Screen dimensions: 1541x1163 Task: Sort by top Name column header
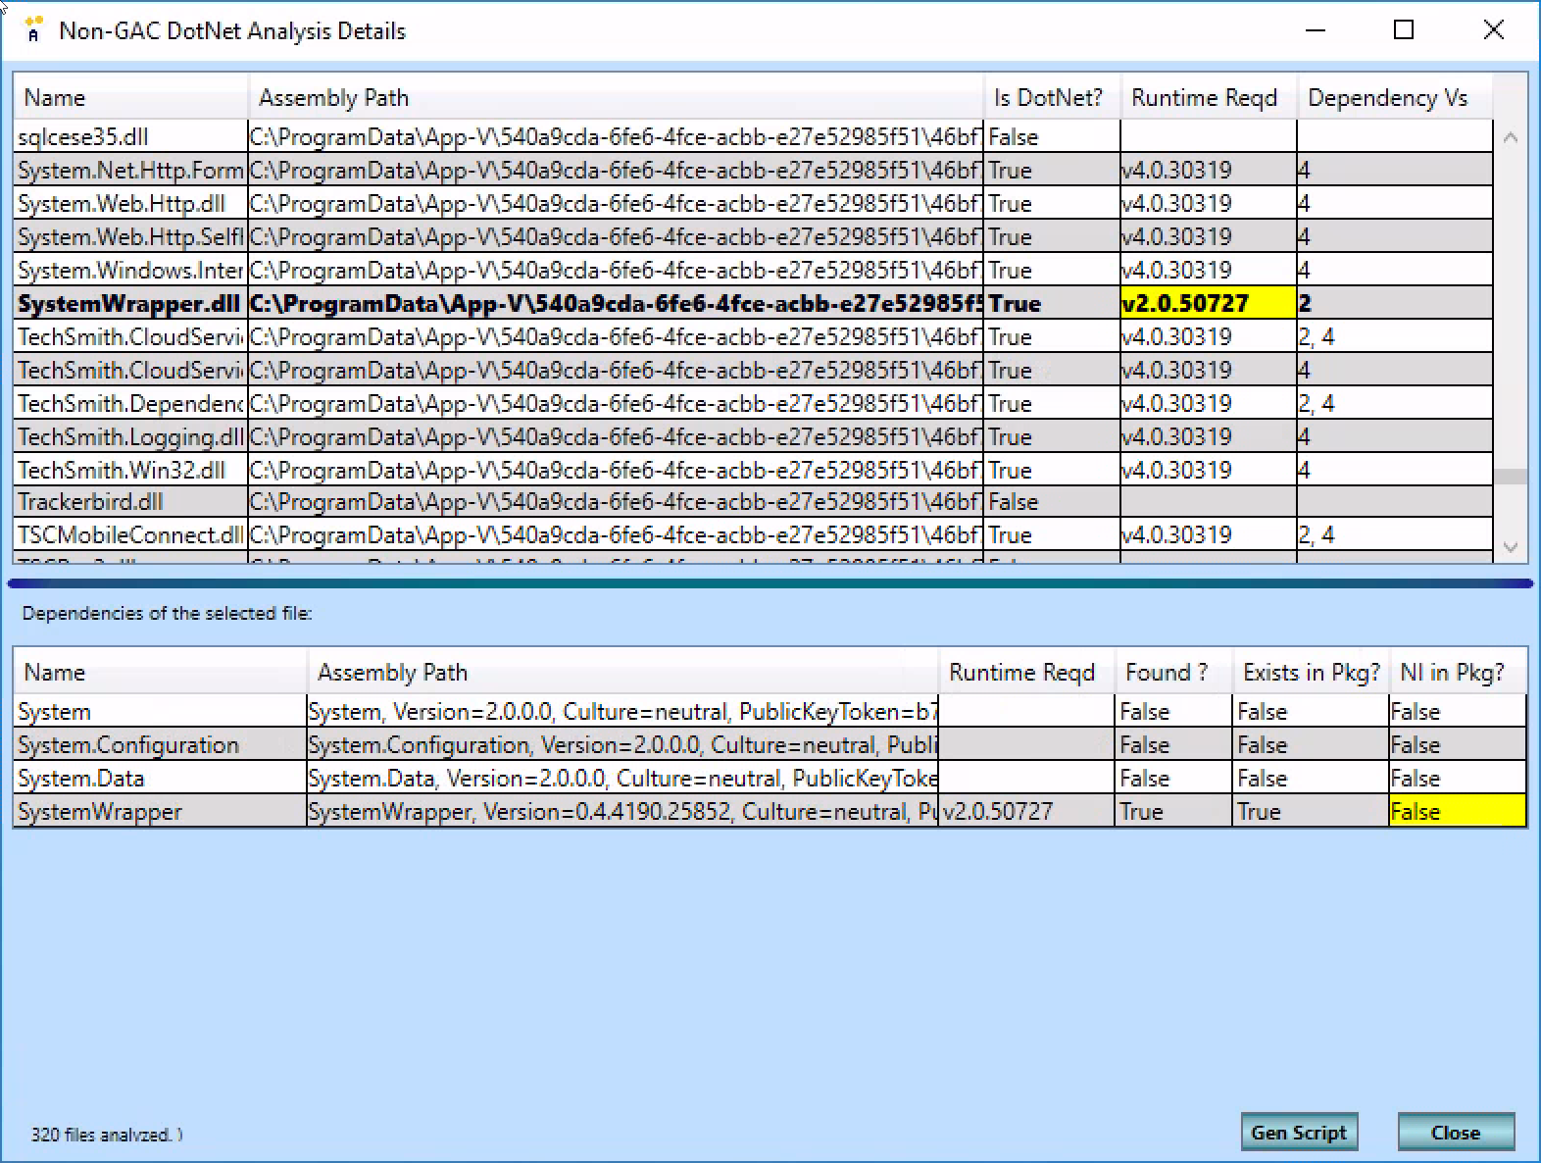131,98
